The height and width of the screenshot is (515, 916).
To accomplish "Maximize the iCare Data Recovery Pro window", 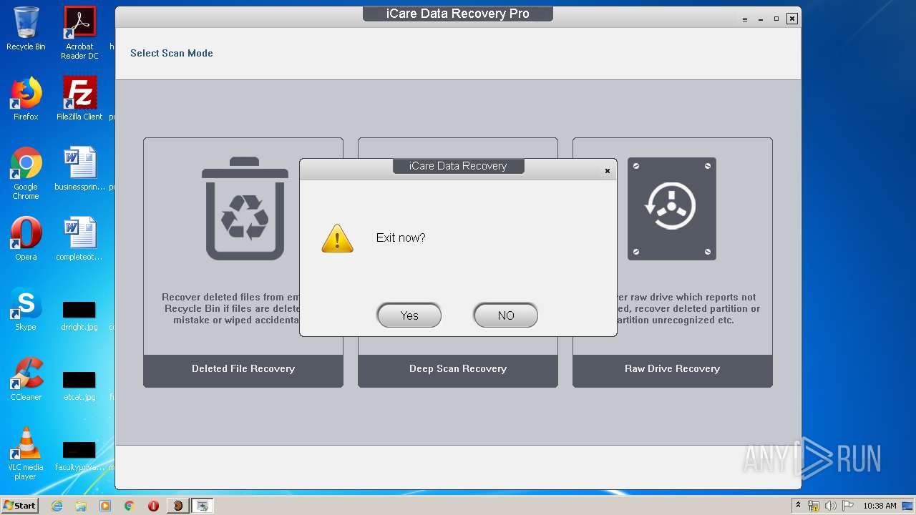I will coord(776,19).
